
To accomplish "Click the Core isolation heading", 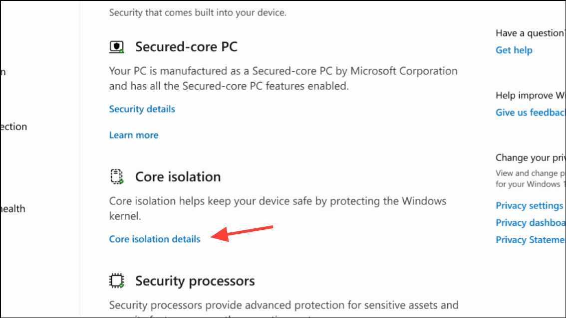I will click(x=178, y=176).
